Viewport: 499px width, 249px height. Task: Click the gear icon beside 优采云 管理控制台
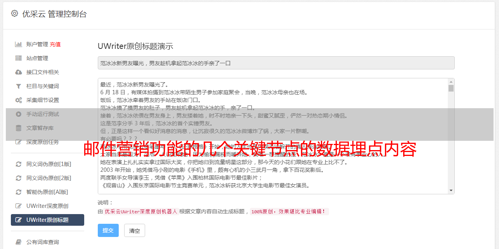14,14
